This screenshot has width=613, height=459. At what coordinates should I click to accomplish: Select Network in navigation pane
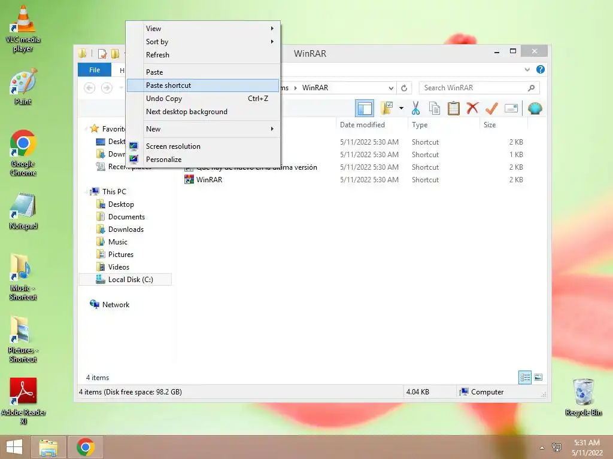tap(116, 305)
